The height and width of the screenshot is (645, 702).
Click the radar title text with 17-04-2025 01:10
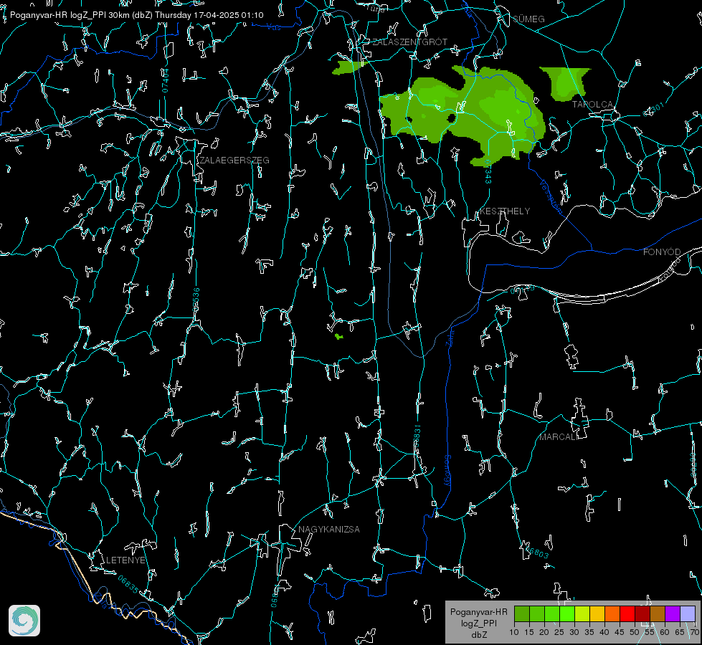(x=136, y=15)
